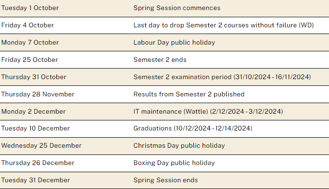Click the 'Thursday 28 November' date
This screenshot has width=329, height=189.
coord(38,94)
